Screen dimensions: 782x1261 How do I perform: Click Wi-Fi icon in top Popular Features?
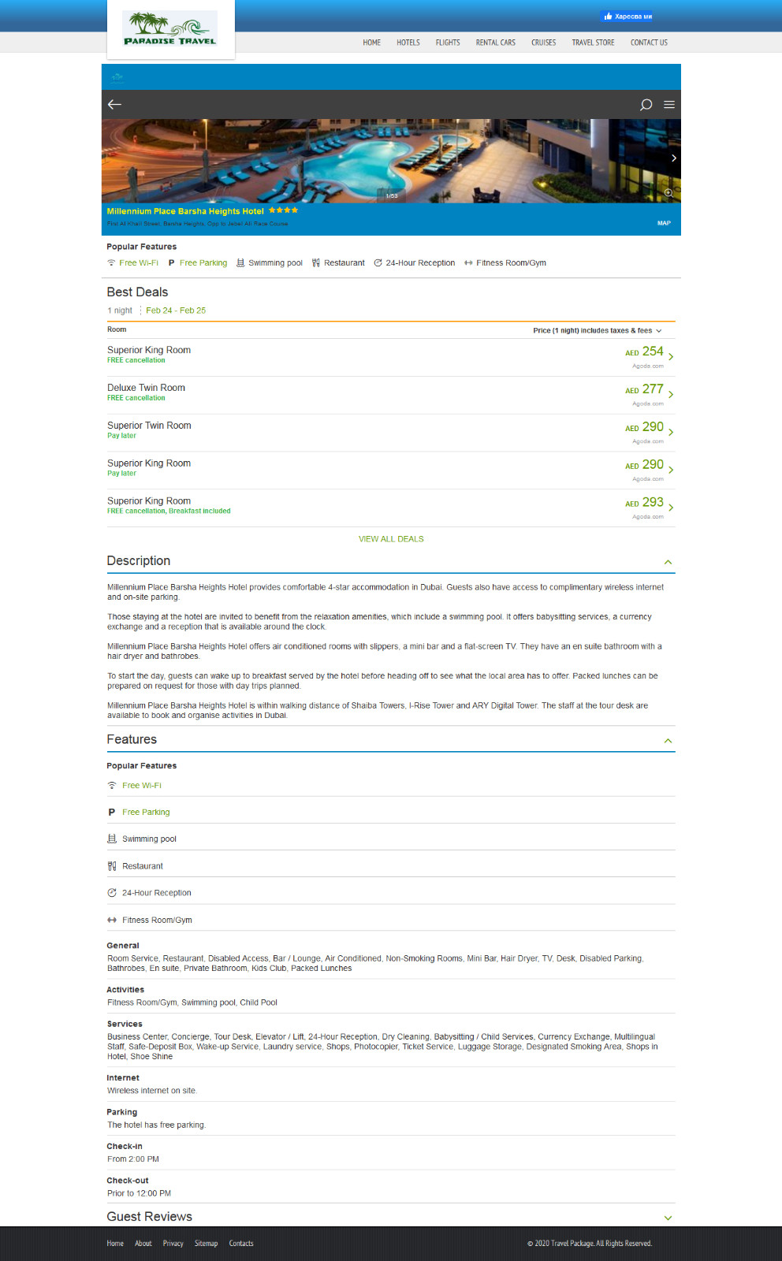111,263
